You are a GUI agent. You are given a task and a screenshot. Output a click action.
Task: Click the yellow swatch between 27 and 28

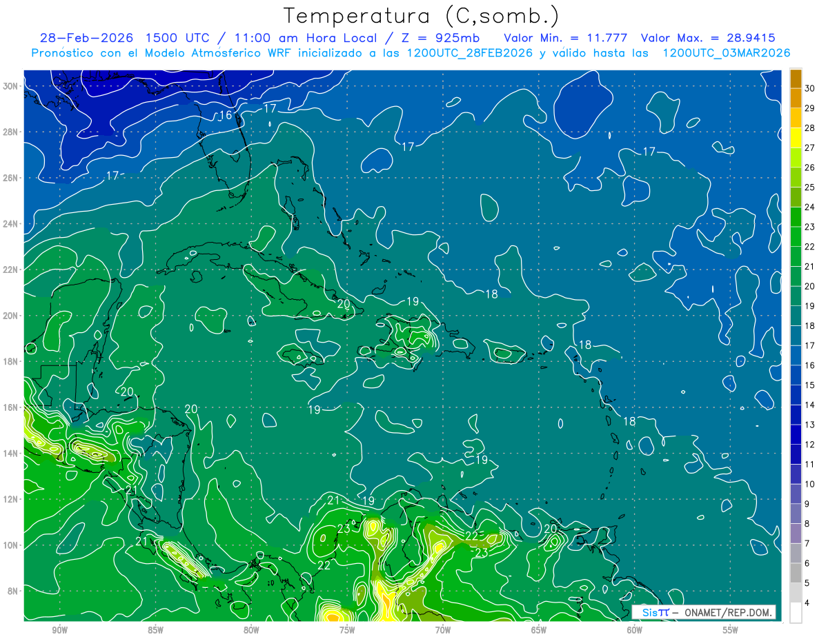[796, 138]
